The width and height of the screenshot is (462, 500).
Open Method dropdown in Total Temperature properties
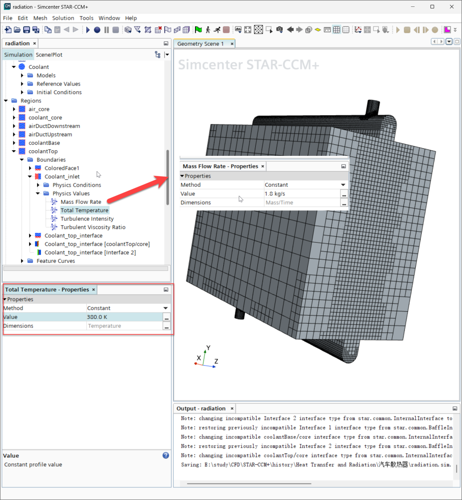pos(166,308)
